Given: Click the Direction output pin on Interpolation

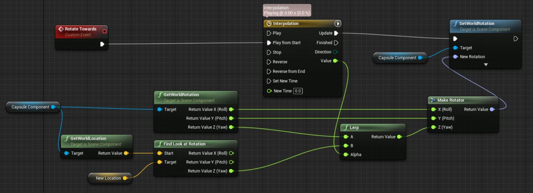Looking at the screenshot, I should 336,52.
